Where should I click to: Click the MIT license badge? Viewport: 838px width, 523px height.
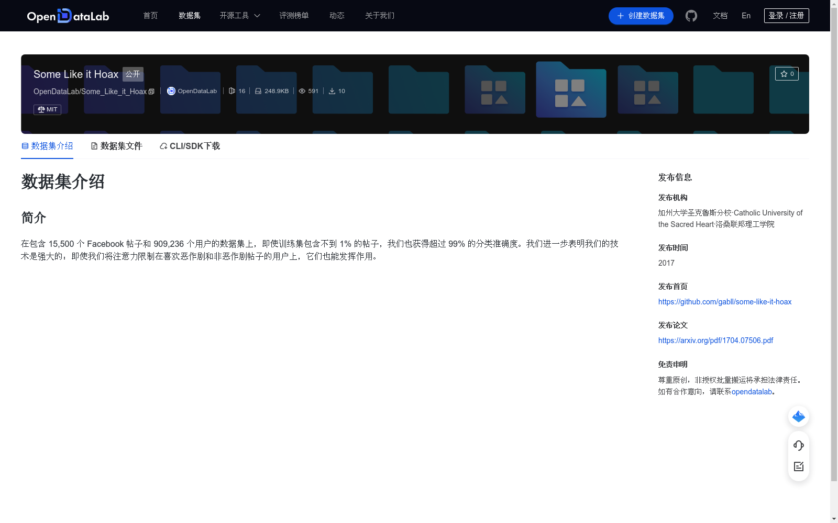click(x=47, y=109)
